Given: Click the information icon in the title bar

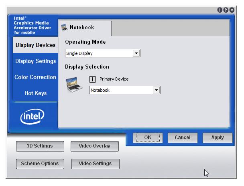Looking at the screenshot, I should [x=220, y=10].
